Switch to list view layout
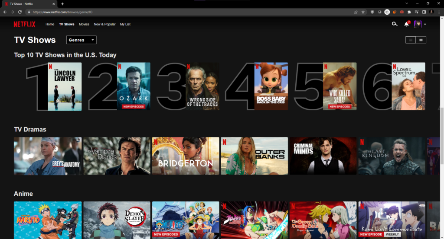The image size is (444, 239). [411, 40]
